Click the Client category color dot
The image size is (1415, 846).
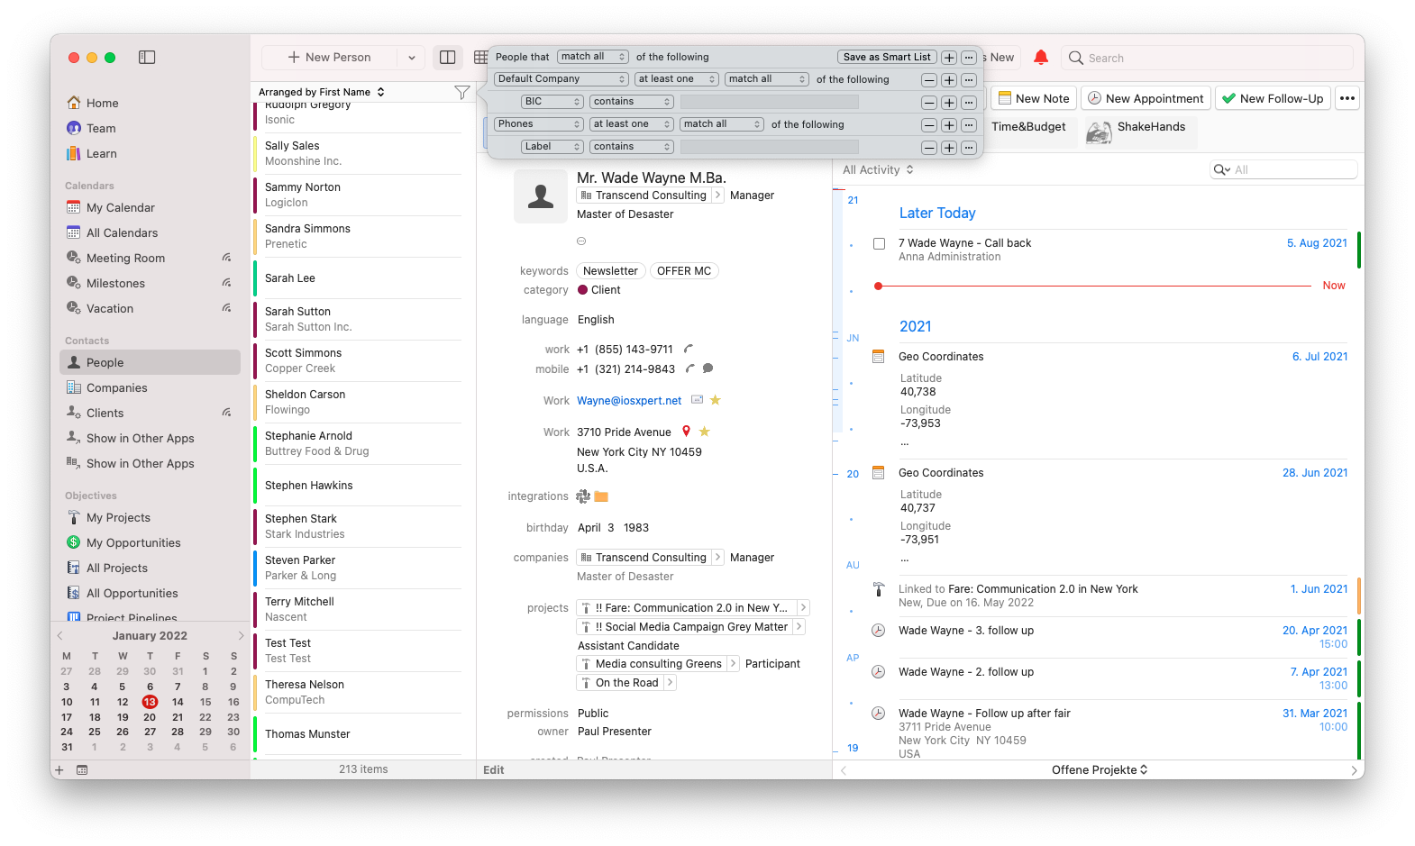pos(582,290)
